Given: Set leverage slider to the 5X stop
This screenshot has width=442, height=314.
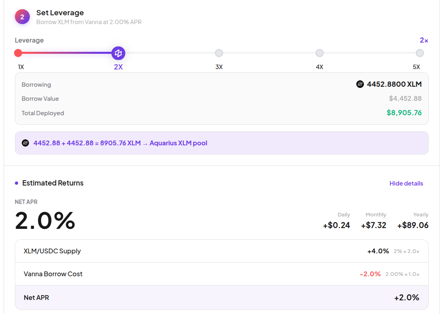Looking at the screenshot, I should [420, 53].
